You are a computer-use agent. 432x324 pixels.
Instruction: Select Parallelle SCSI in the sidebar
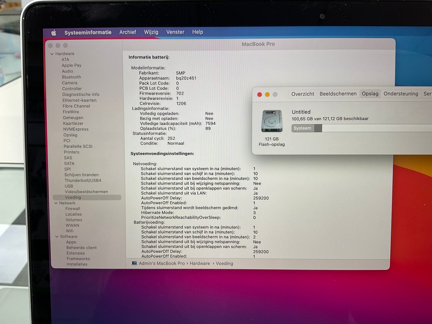[78, 146]
